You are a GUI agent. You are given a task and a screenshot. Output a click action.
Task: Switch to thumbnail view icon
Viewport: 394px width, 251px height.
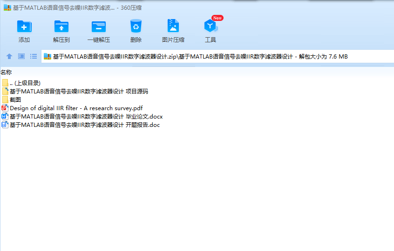(21, 56)
